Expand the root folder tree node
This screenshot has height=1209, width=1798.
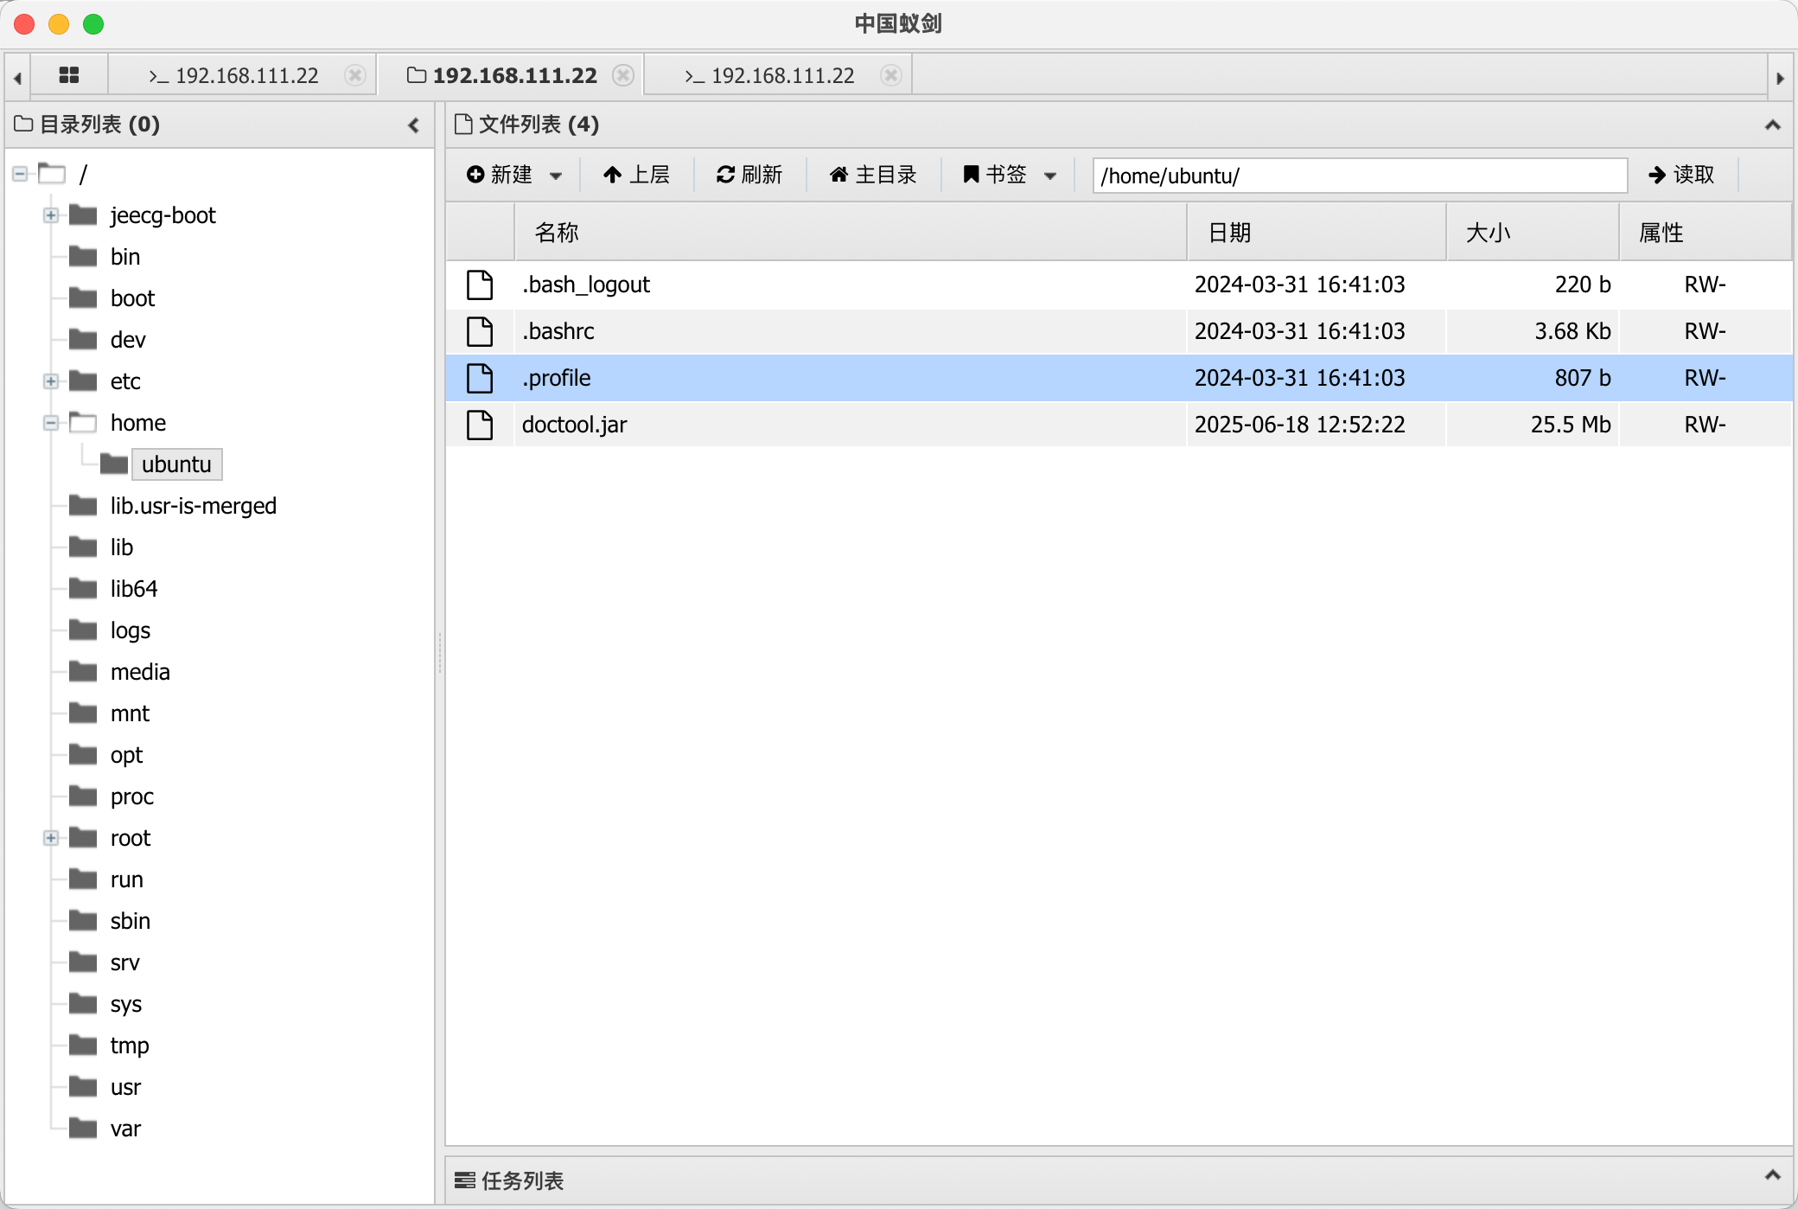click(51, 838)
